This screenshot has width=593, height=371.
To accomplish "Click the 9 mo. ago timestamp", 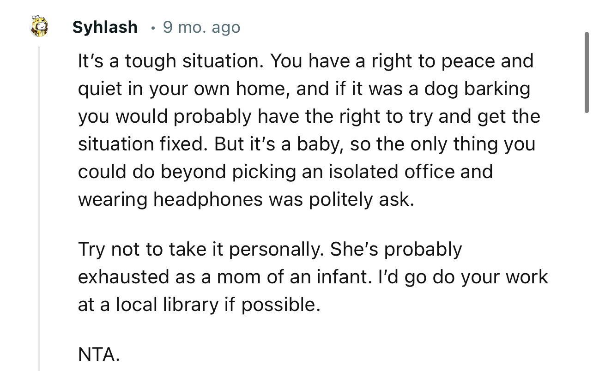I will [x=200, y=27].
